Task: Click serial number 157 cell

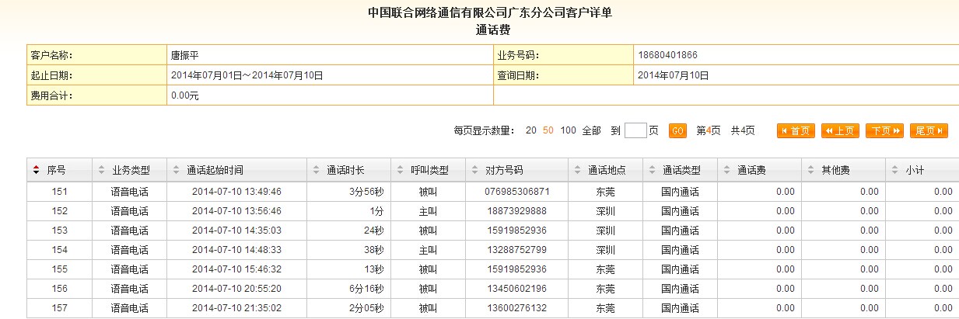Action: coord(60,308)
